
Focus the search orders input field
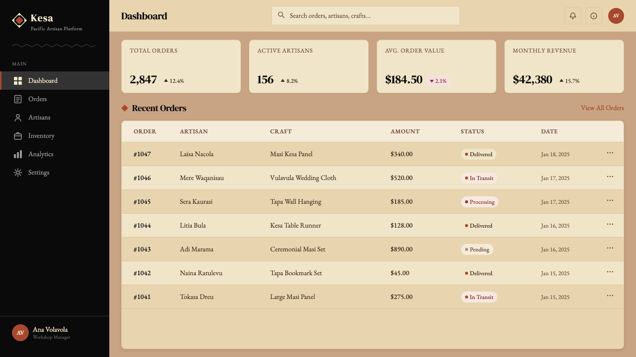pyautogui.click(x=366, y=15)
